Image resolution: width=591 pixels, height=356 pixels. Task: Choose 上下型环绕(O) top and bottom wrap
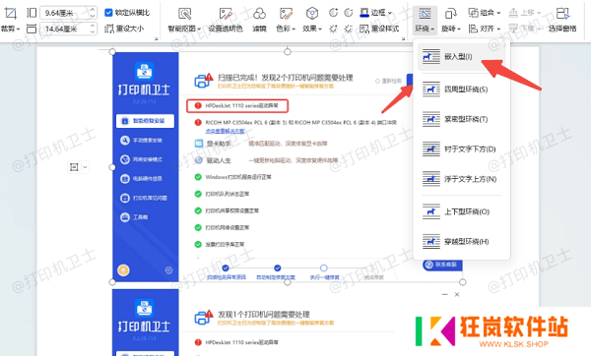coord(461,211)
